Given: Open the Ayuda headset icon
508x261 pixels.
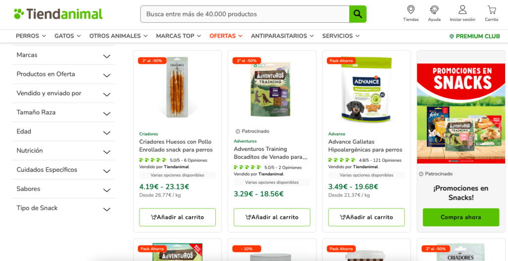Looking at the screenshot, I should coord(434,9).
